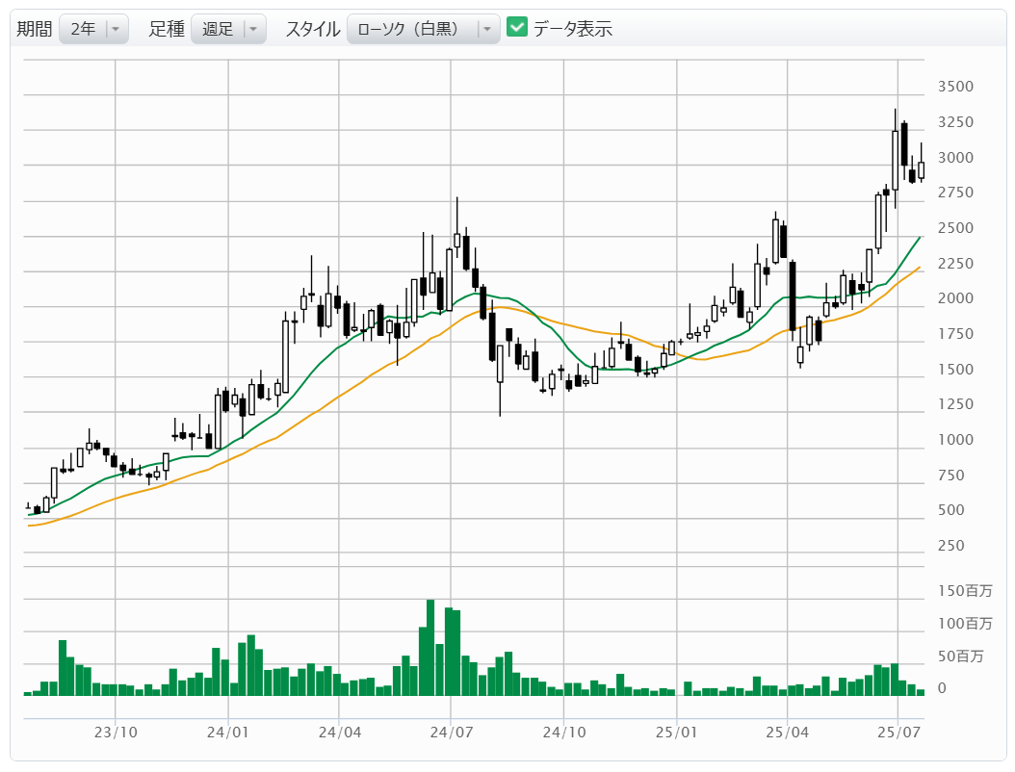Click the 24/10 date axis label
This screenshot has width=1015, height=772.
tap(564, 733)
